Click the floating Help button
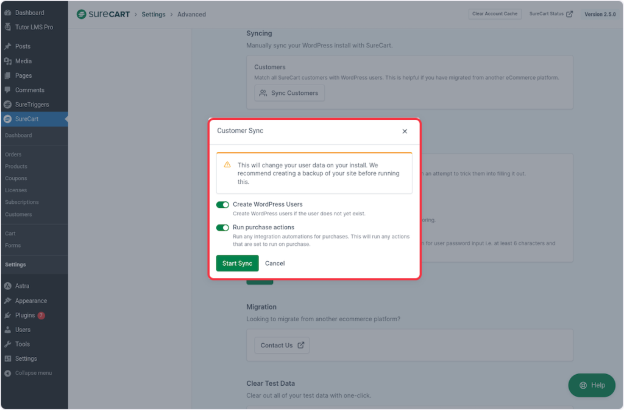Image resolution: width=624 pixels, height=410 pixels. pos(592,385)
